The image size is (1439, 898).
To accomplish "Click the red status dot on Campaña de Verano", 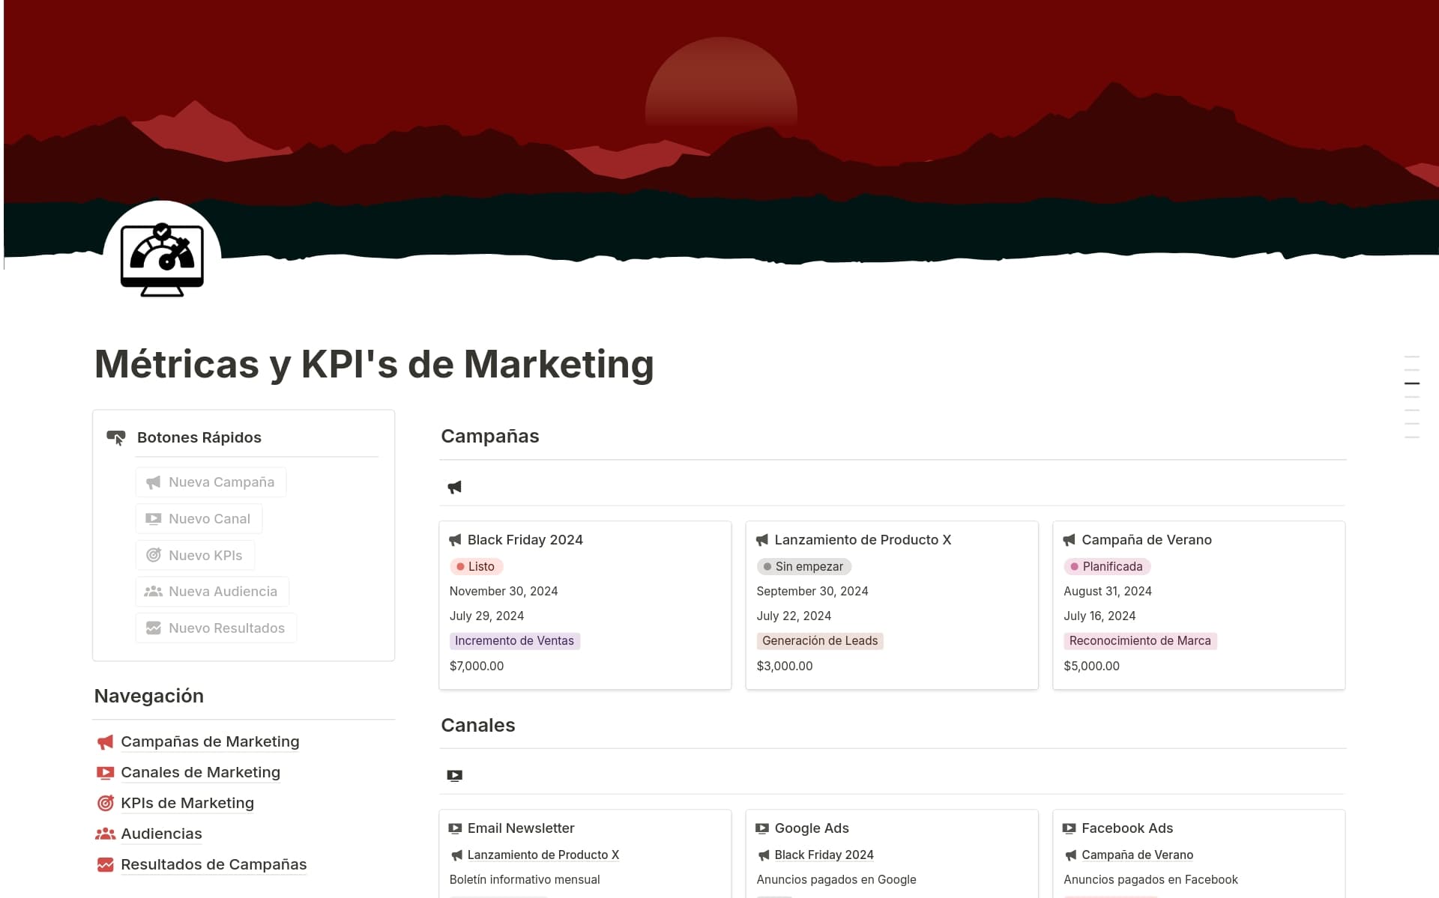I will [1074, 567].
